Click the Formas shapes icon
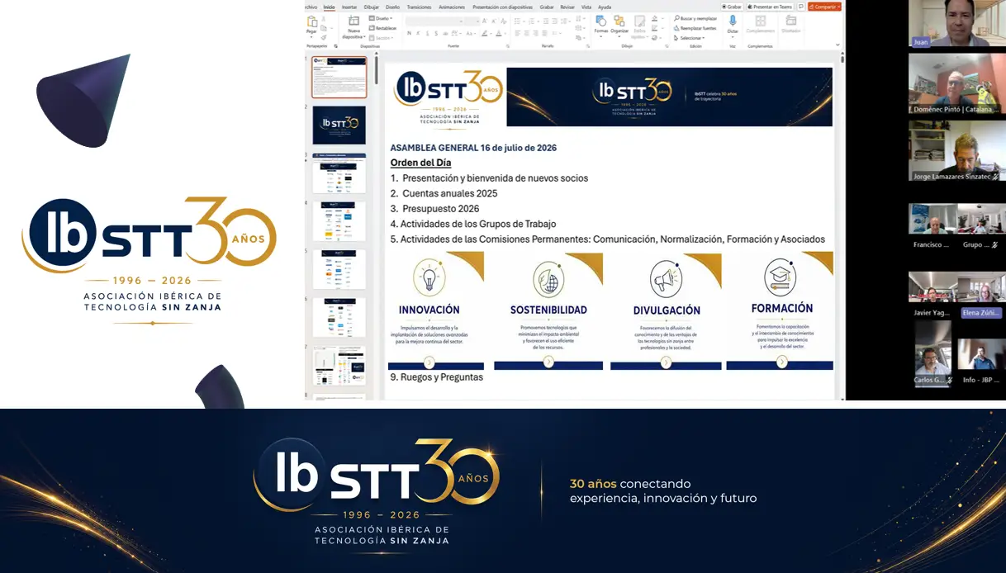Viewport: 1006px width, 573px height. coord(601,21)
